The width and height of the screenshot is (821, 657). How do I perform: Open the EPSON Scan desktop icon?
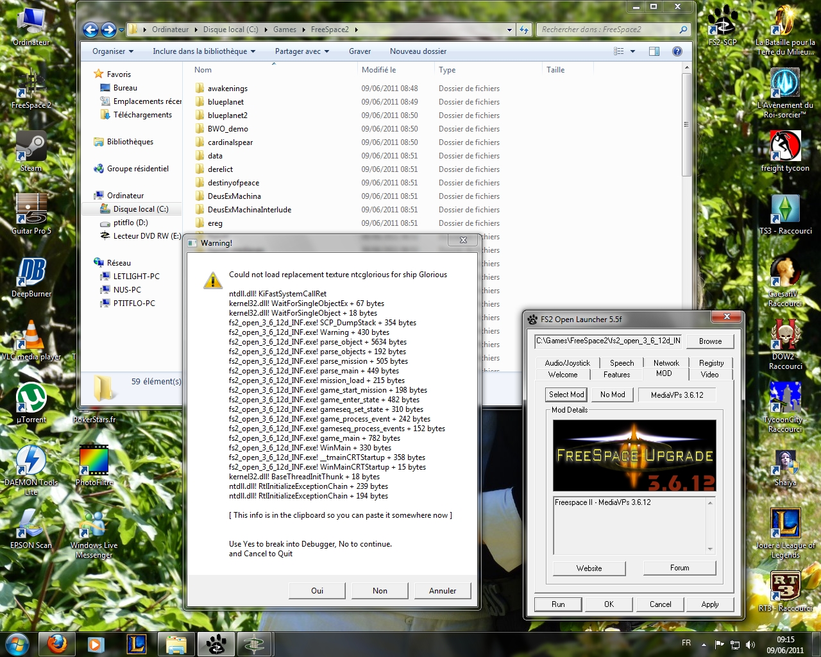pos(31,529)
